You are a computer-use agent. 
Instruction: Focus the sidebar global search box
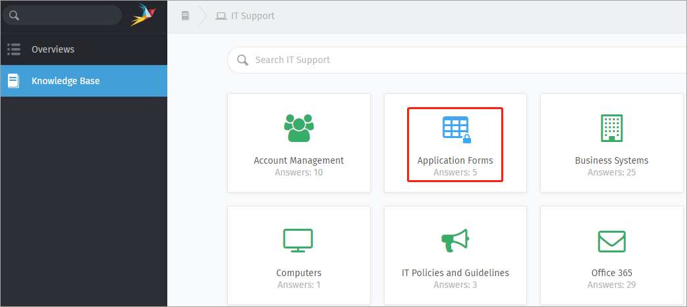[62, 16]
